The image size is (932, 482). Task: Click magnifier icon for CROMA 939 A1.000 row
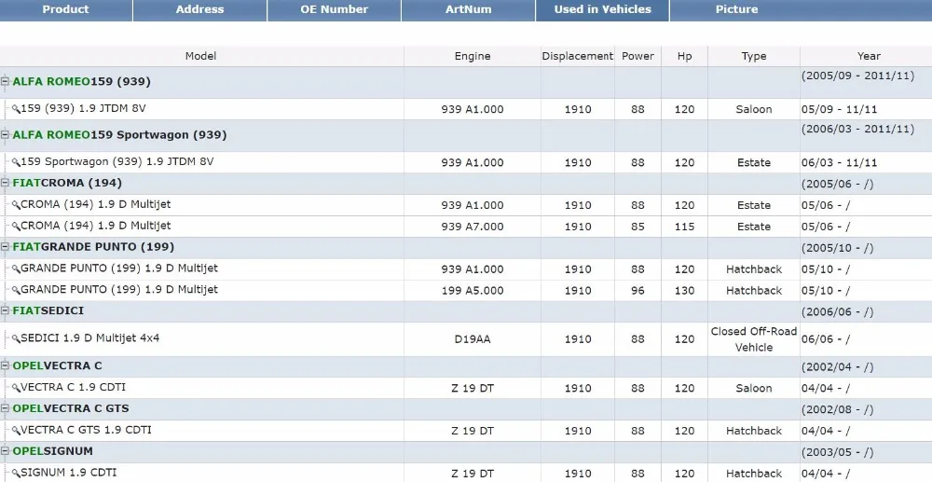click(16, 205)
